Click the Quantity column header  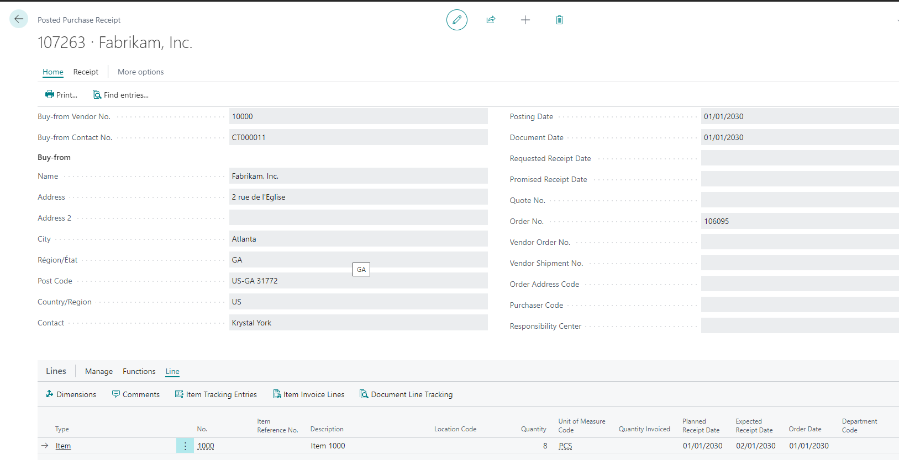[534, 429]
